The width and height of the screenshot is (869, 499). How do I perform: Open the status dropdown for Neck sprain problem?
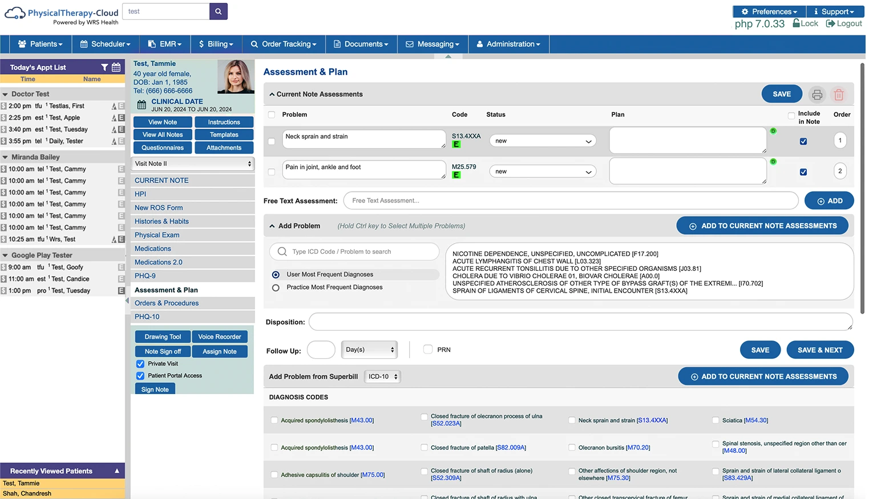(x=542, y=140)
